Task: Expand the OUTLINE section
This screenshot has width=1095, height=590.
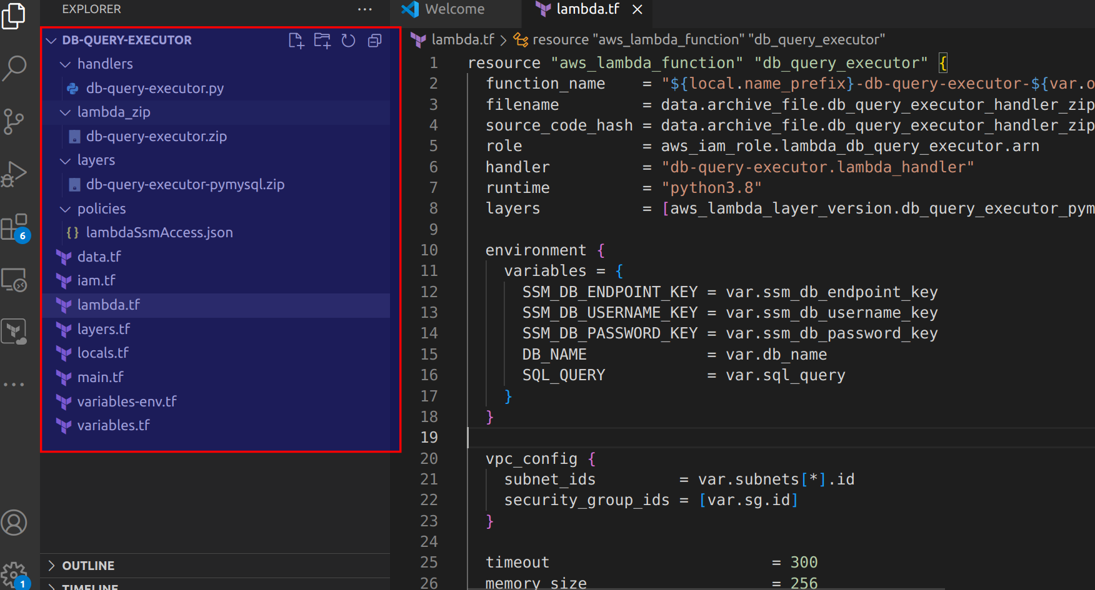Action: [52, 566]
